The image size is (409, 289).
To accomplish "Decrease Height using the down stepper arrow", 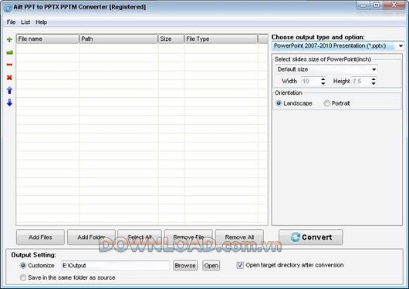I will tap(374, 83).
